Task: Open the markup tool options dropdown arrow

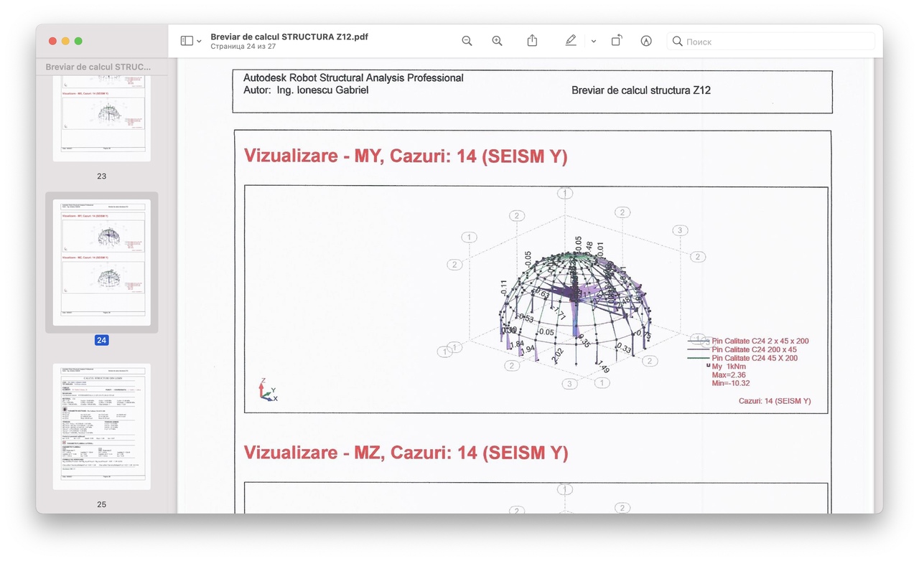Action: point(593,42)
